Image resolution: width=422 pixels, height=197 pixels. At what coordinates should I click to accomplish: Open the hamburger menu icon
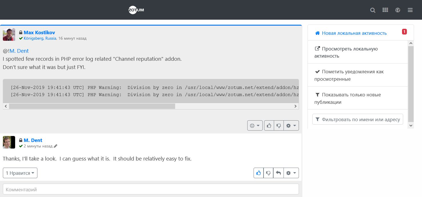[410, 10]
